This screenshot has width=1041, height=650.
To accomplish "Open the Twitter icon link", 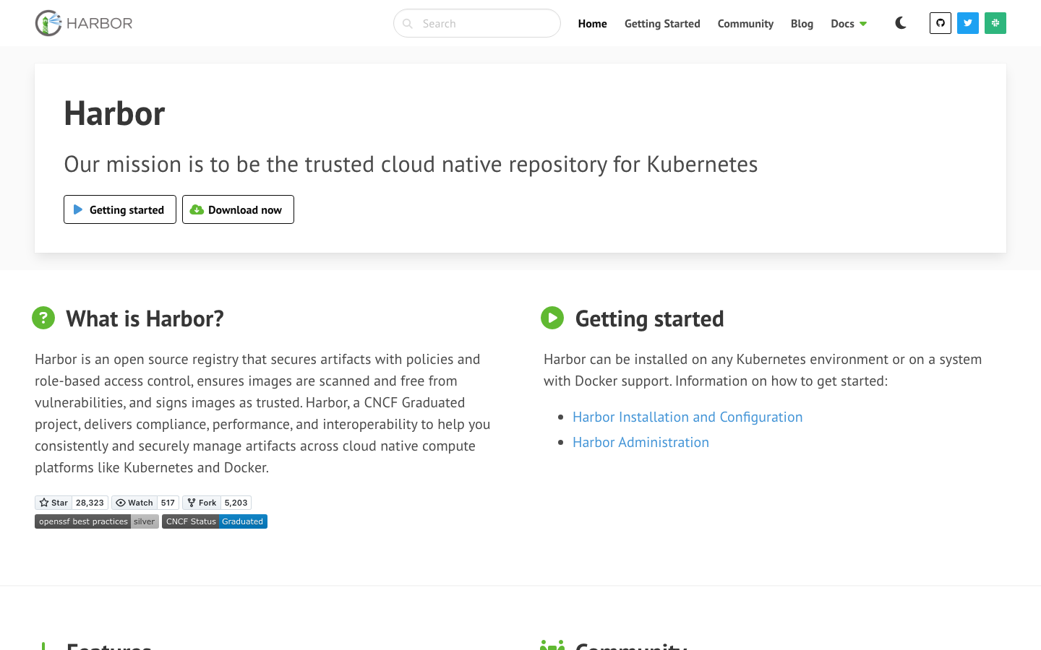I will (967, 23).
